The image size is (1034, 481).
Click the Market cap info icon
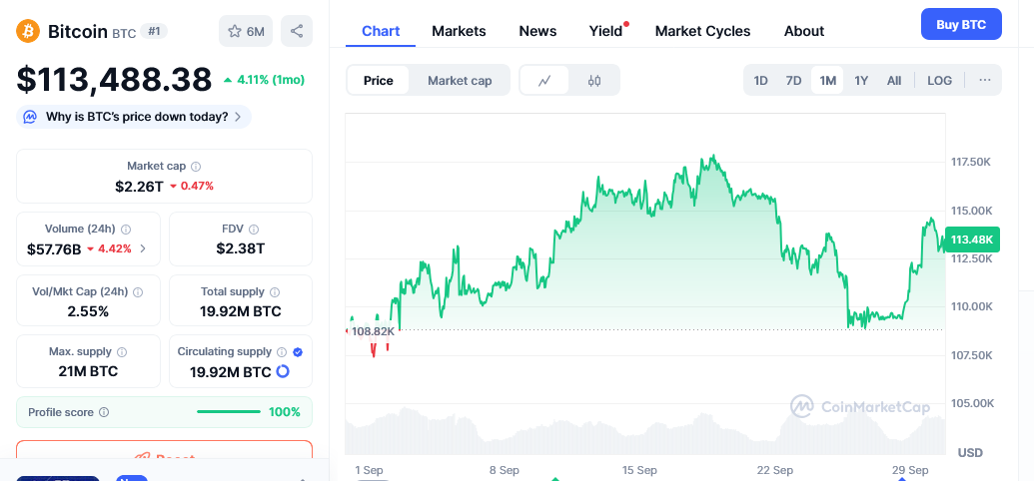(196, 167)
